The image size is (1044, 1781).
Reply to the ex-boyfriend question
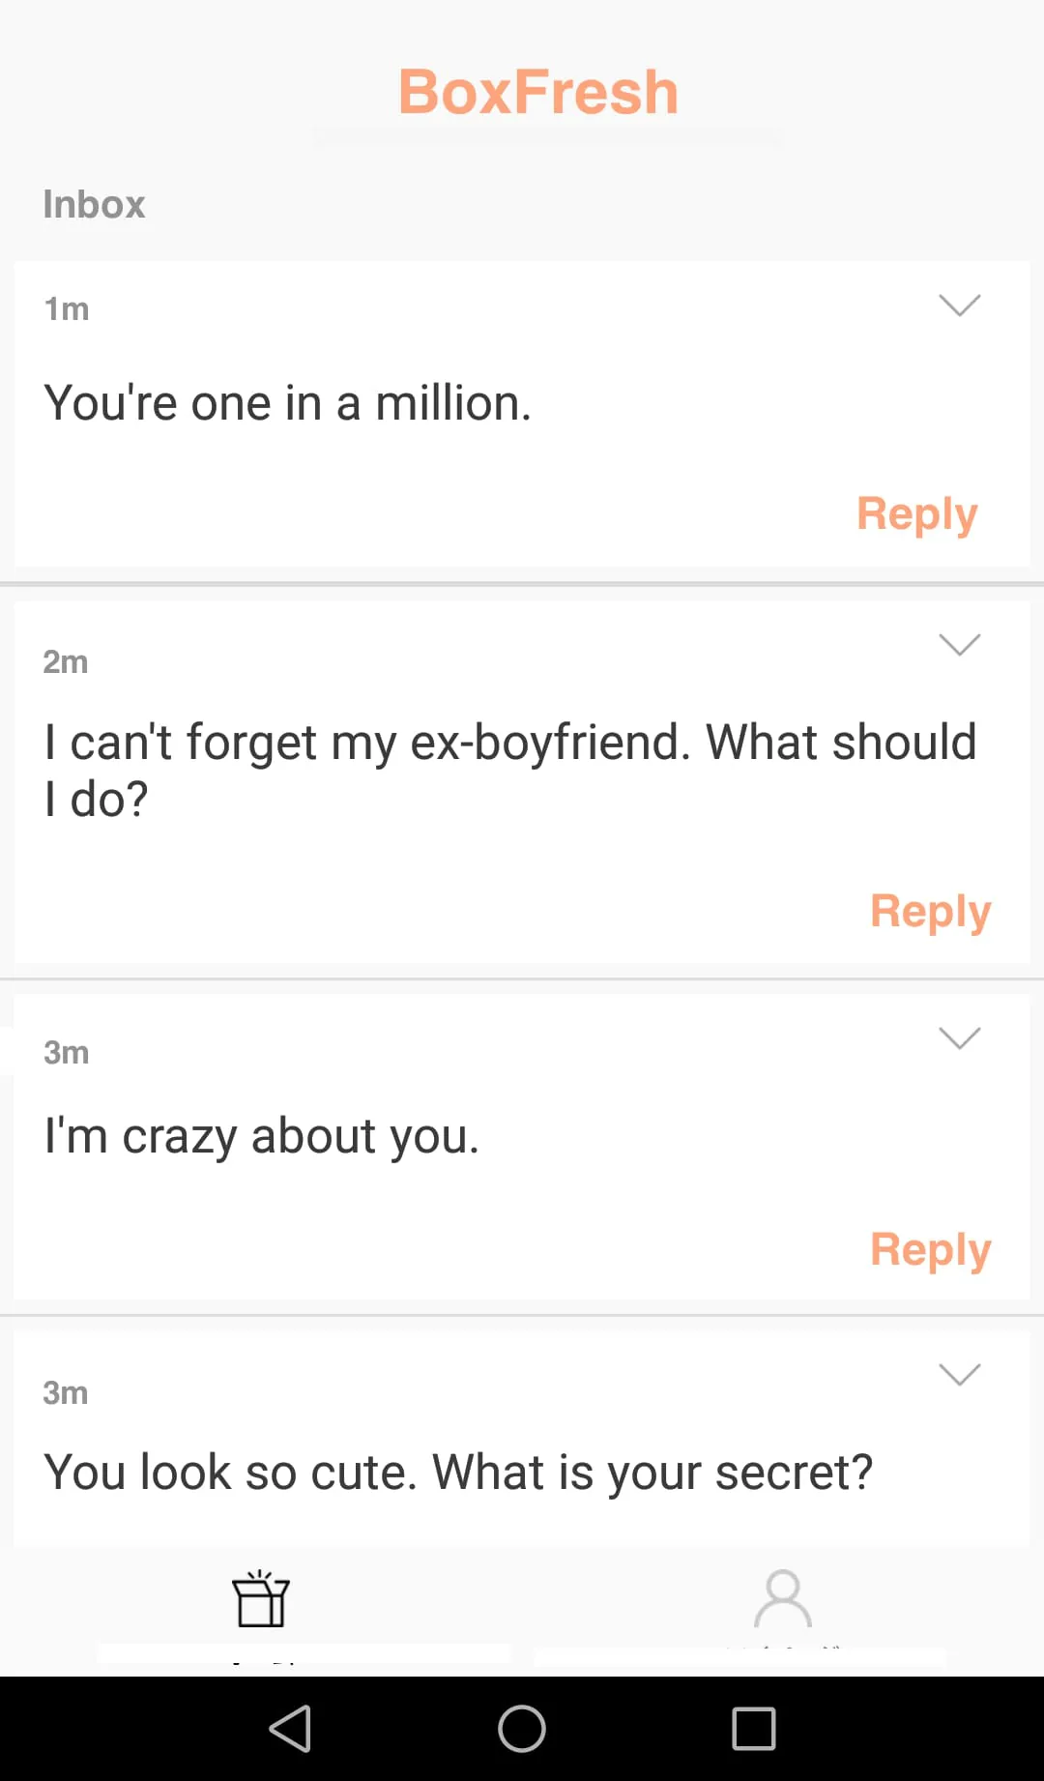click(930, 910)
